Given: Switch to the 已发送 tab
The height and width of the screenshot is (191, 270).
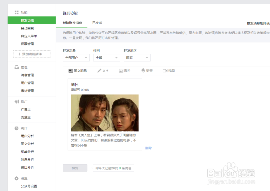Looking at the screenshot, I should pos(97,23).
